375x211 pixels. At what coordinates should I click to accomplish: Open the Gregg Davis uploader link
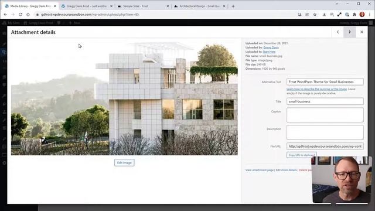(x=271, y=47)
